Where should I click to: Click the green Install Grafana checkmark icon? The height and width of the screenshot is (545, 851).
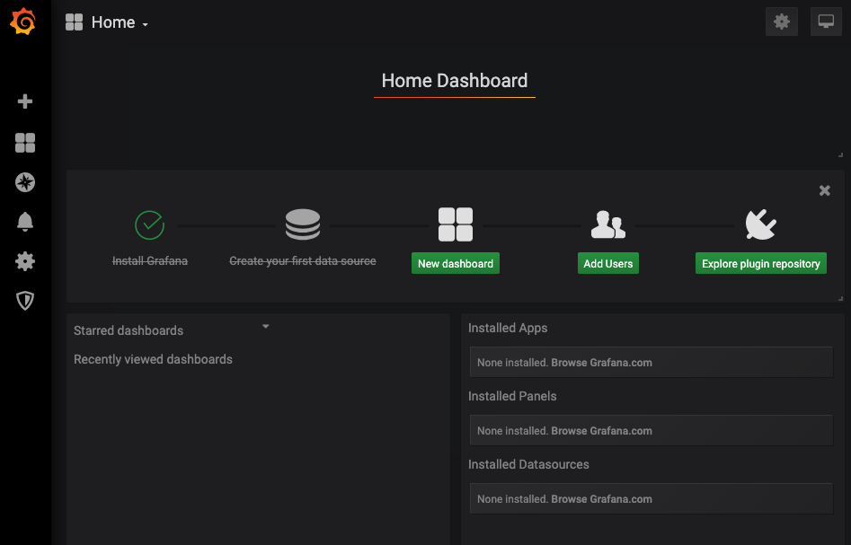coord(150,224)
